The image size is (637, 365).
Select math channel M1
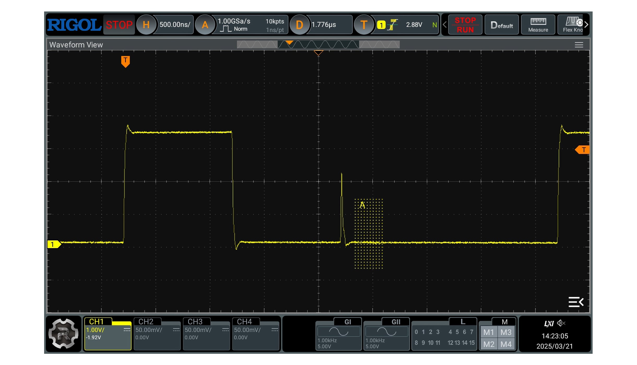[489, 332]
